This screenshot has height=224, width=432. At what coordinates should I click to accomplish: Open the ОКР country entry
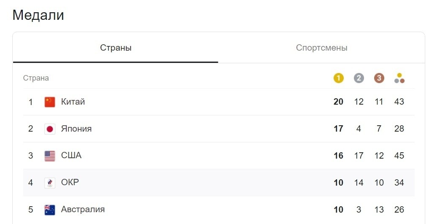point(219,183)
